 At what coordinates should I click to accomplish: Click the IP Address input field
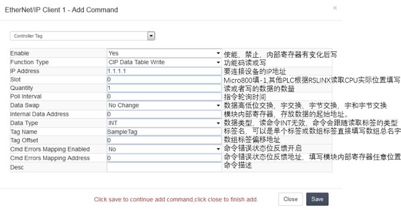click(x=164, y=71)
